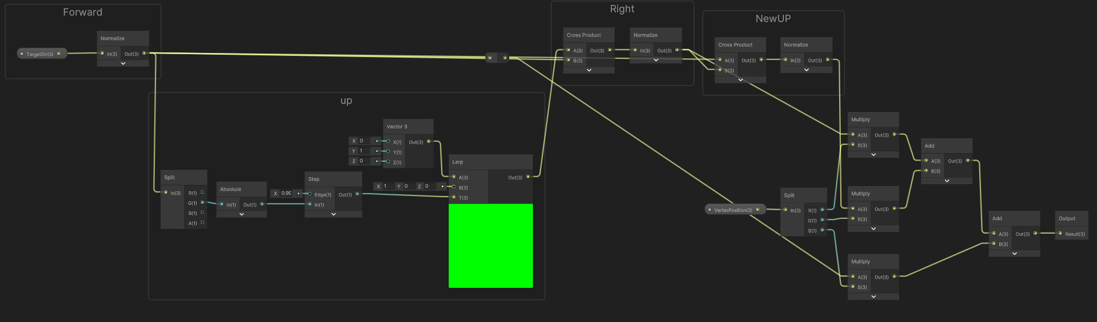Click B(3) port of Right Cross Product
The image size is (1097, 322).
pos(568,60)
